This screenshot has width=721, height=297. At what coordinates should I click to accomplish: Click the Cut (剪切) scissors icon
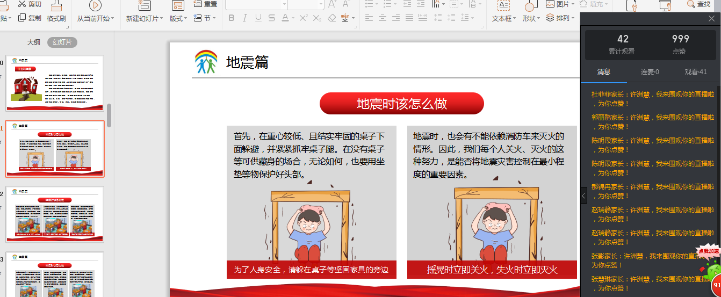22,4
